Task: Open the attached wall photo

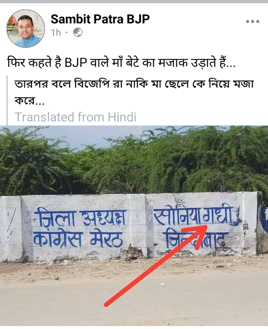Action: (x=134, y=226)
